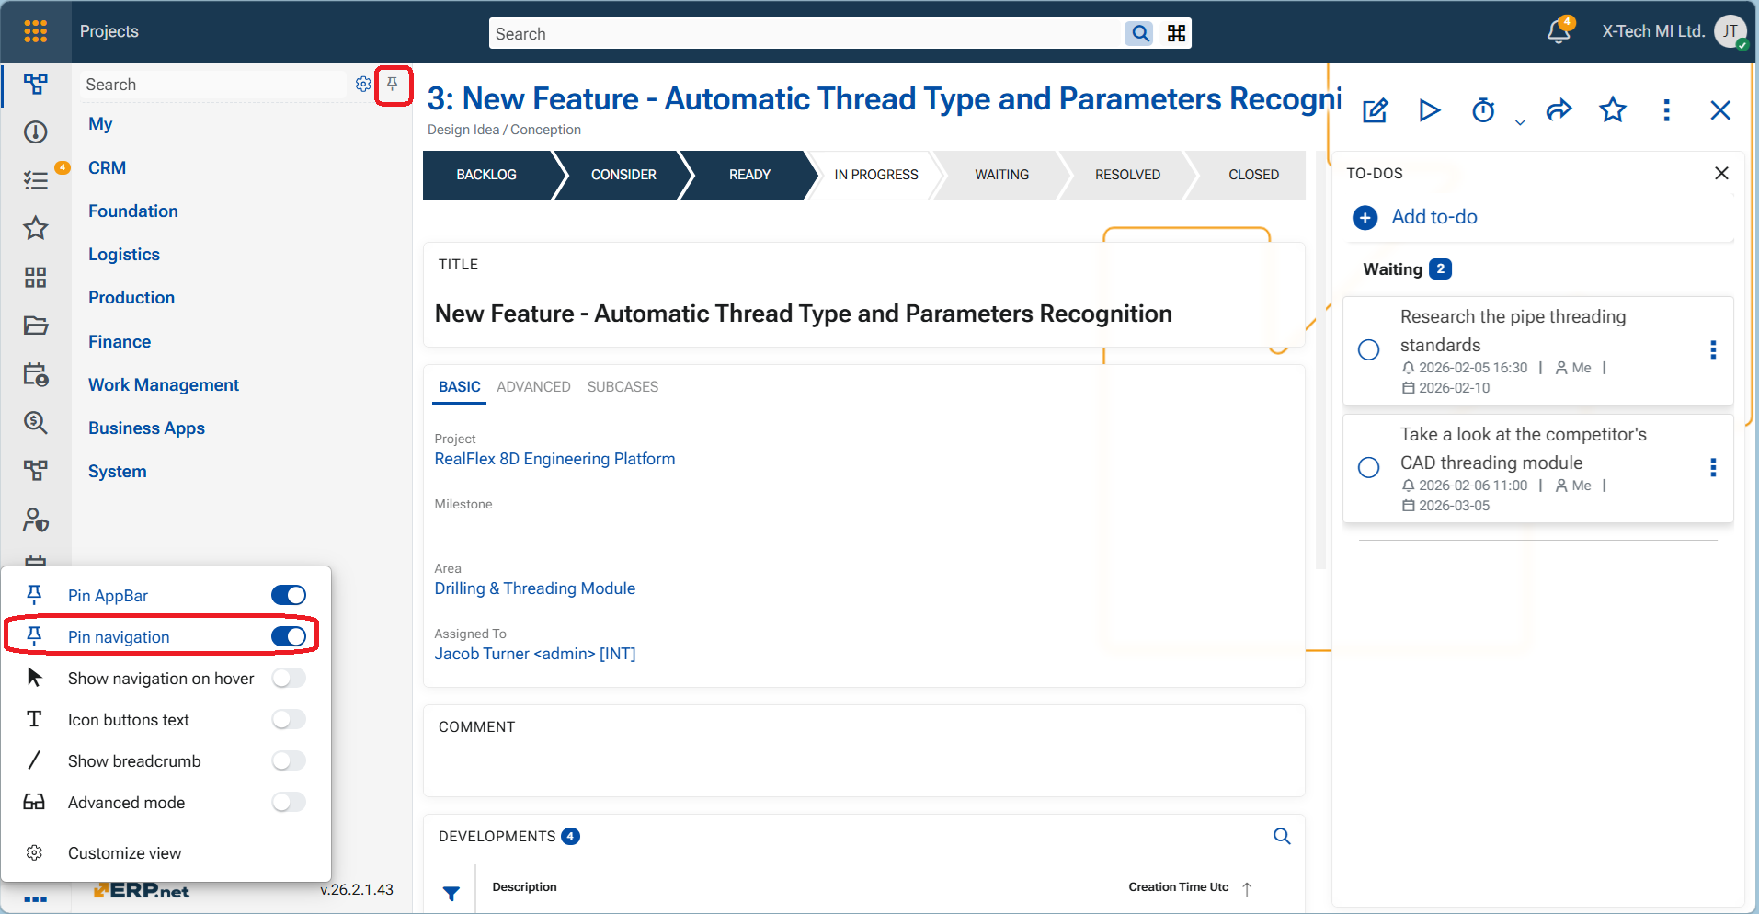Enable Show navigation on hover
Image resolution: width=1759 pixels, height=914 pixels.
tap(289, 679)
